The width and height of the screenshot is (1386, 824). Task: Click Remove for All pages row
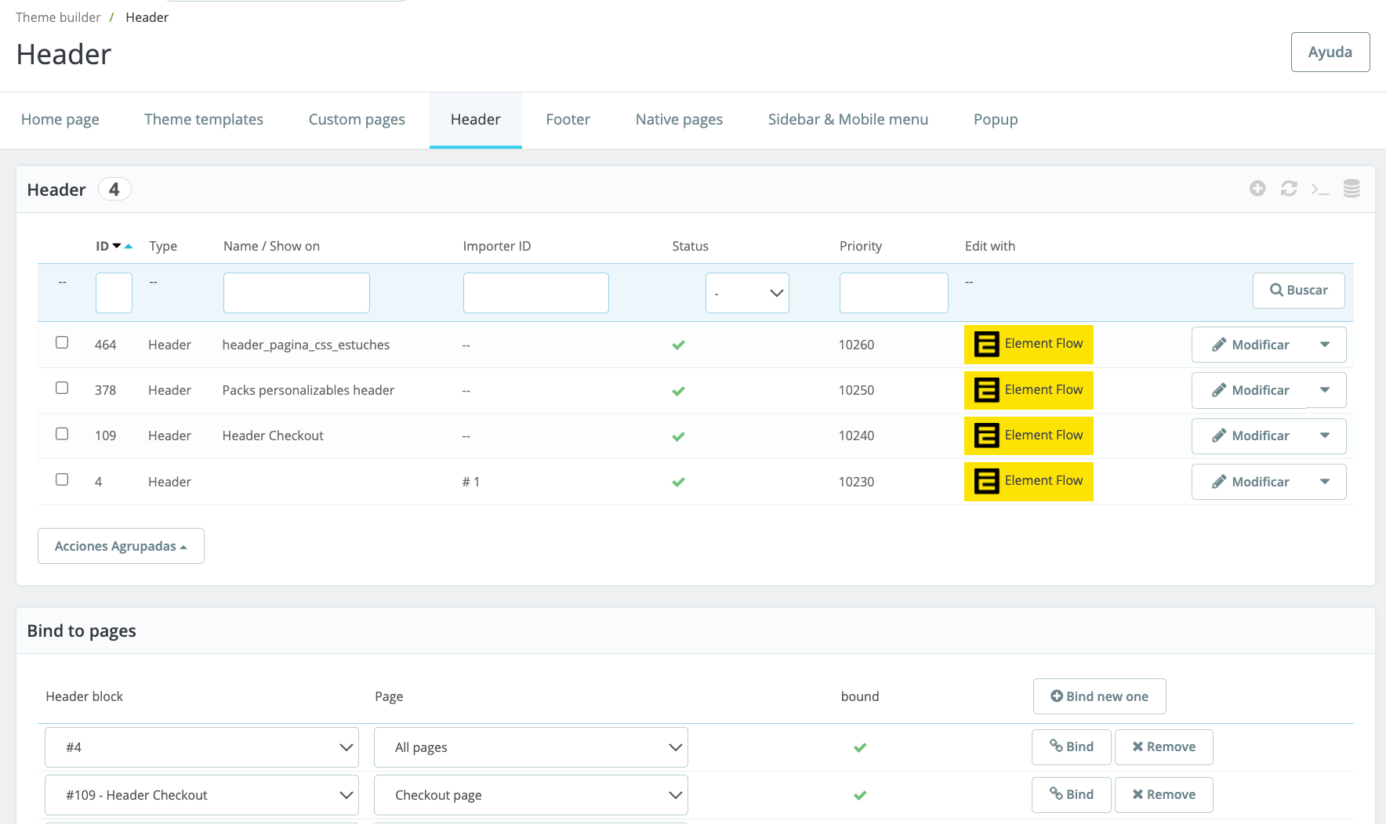[x=1164, y=747]
